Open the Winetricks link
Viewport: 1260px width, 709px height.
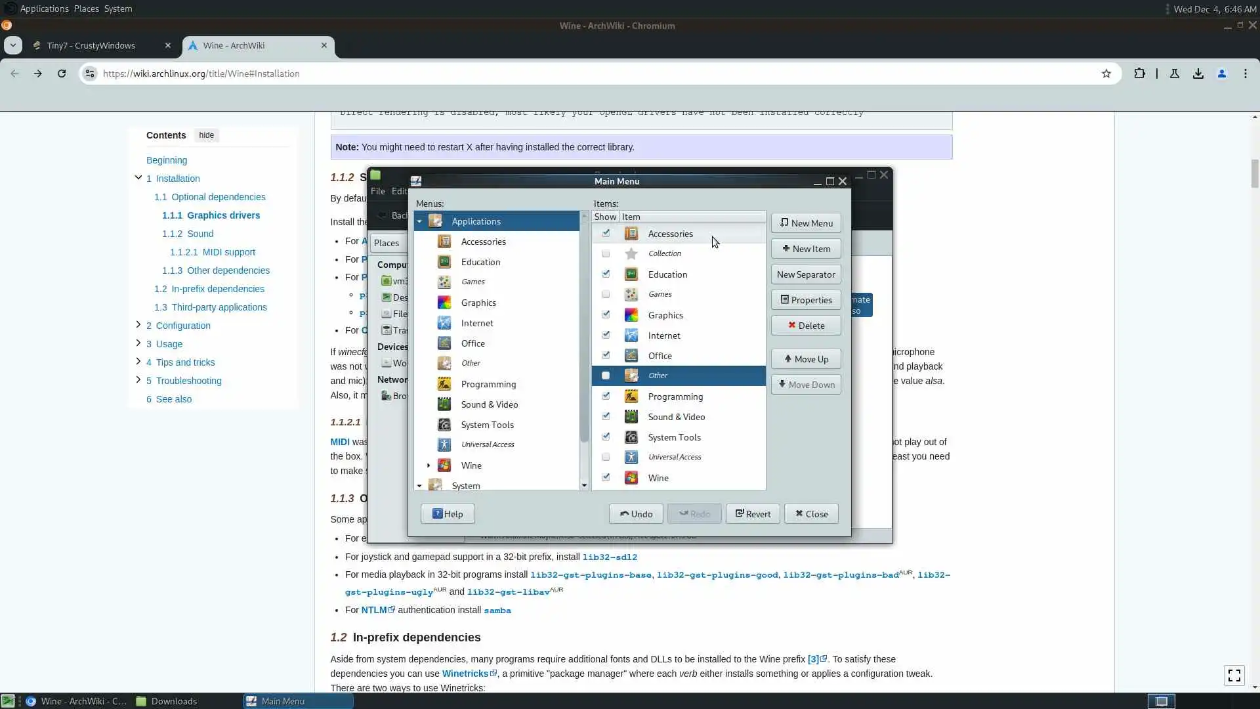465,674
